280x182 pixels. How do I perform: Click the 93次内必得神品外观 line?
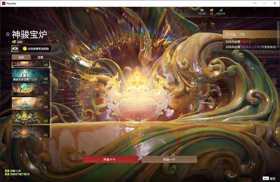point(238,42)
